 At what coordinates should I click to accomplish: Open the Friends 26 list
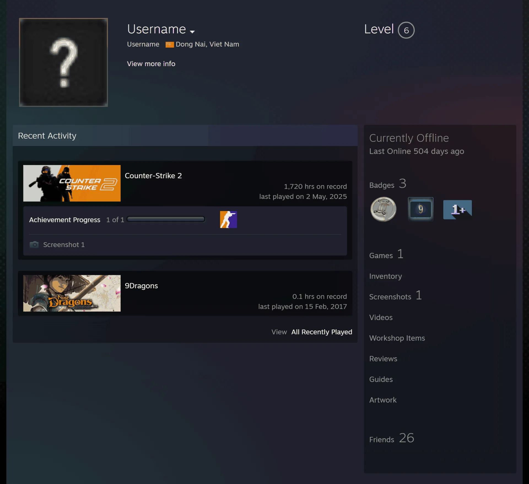(392, 438)
